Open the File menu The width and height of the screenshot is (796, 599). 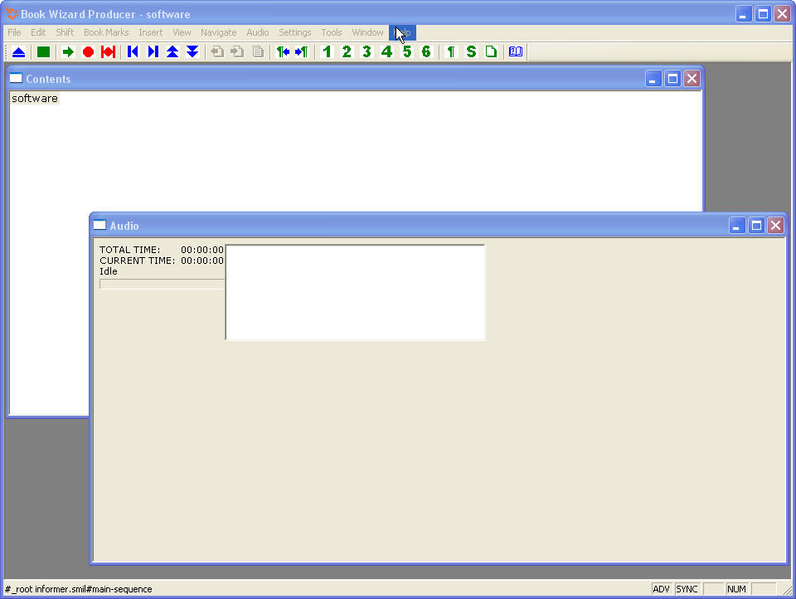(x=14, y=32)
